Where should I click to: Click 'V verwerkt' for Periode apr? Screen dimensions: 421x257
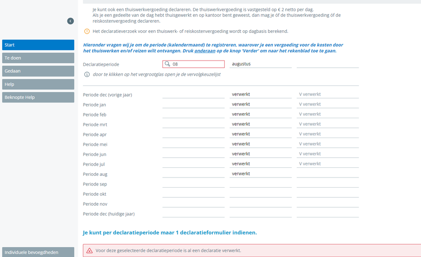tap(327, 134)
